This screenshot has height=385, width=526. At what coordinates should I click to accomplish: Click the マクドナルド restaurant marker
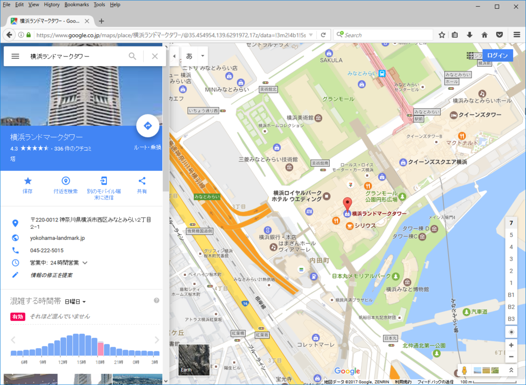[x=462, y=135]
